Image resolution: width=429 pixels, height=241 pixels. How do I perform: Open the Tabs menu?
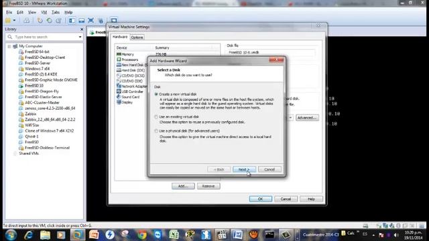pos(56,12)
